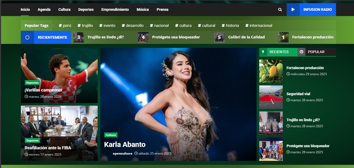Click the Cultura category badge on Karla Abanto
This screenshot has height=168, width=354.
[x=111, y=135]
